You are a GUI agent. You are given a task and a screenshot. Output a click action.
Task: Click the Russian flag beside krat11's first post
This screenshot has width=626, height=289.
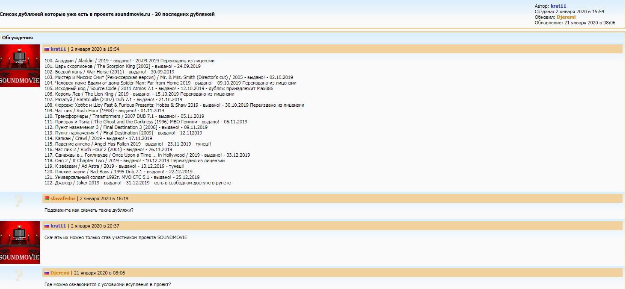[47, 49]
